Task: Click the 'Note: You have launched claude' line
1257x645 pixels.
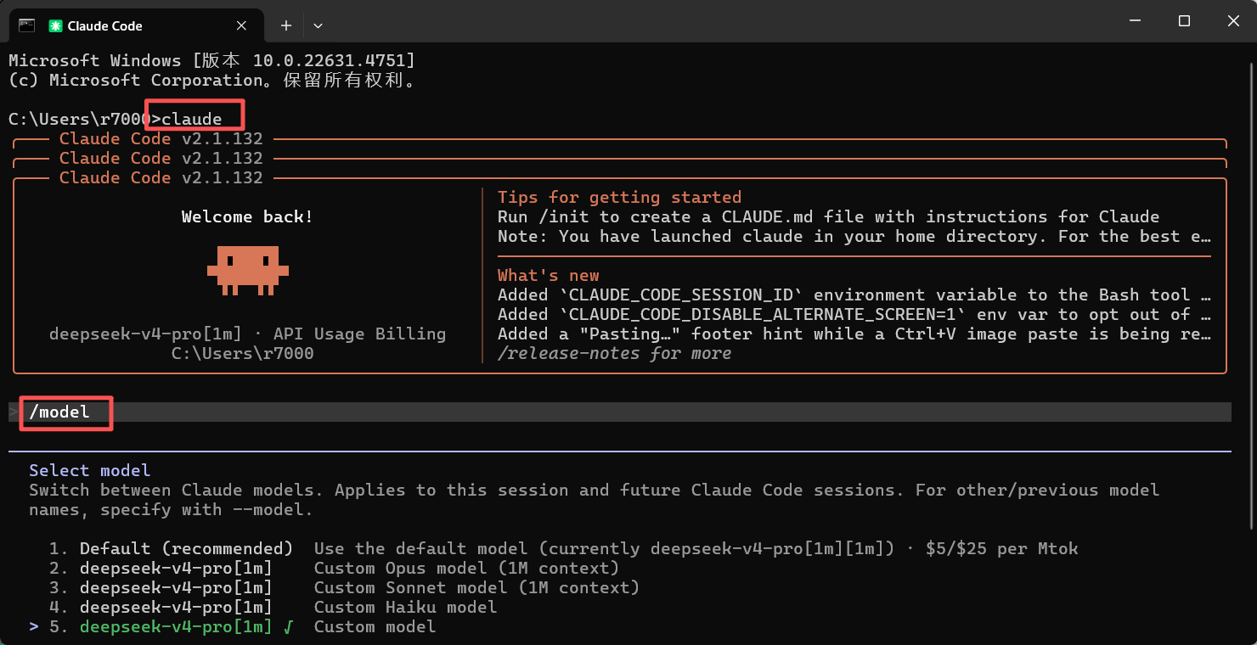Action: [854, 237]
